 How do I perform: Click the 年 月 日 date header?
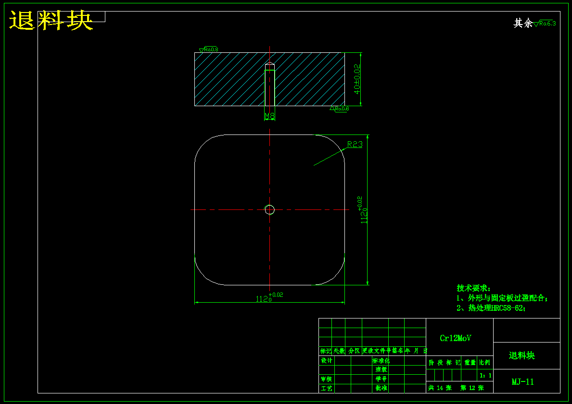coord(416,351)
